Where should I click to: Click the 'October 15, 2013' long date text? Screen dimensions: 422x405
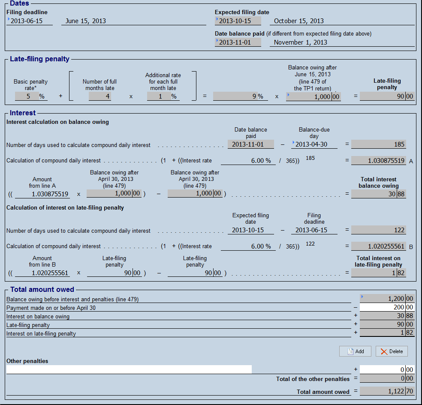click(x=299, y=21)
